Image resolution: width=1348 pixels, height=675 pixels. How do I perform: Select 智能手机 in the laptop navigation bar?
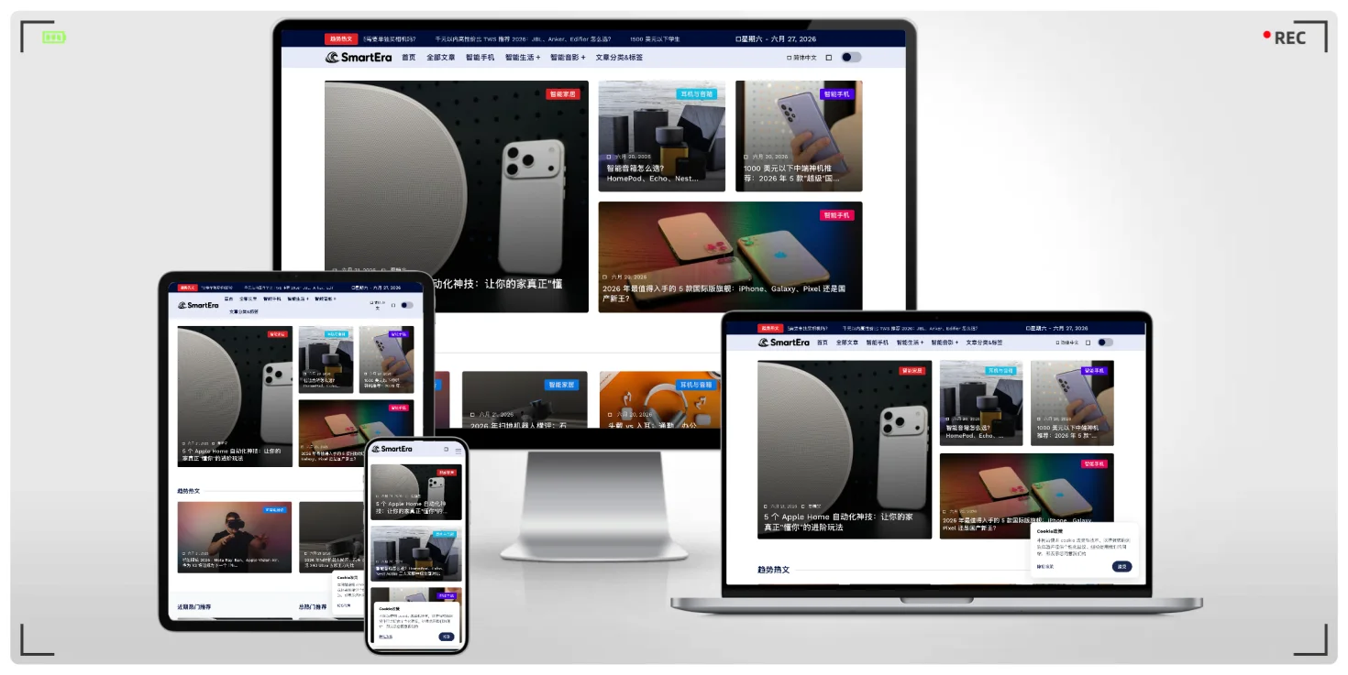click(x=877, y=343)
